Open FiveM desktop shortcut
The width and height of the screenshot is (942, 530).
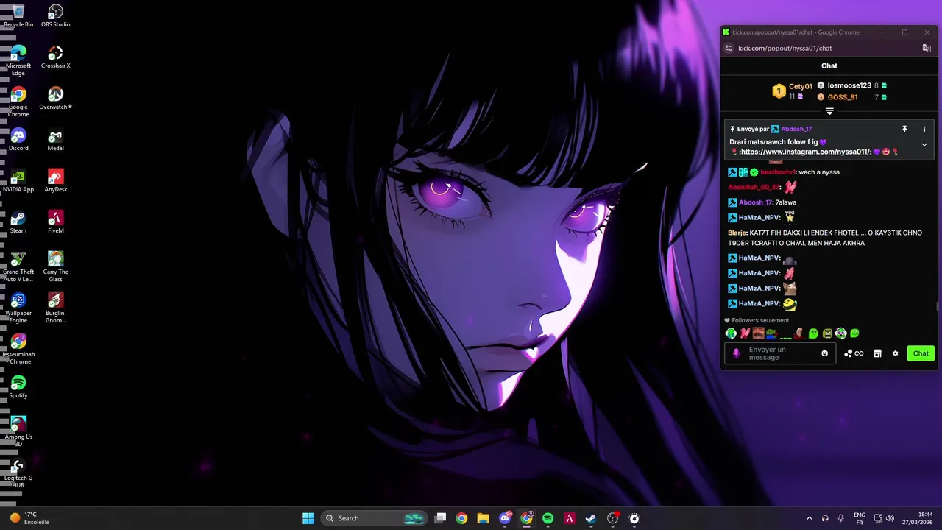tap(55, 222)
